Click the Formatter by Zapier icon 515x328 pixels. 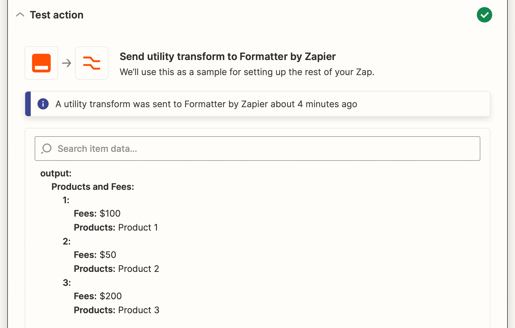pyautogui.click(x=92, y=63)
